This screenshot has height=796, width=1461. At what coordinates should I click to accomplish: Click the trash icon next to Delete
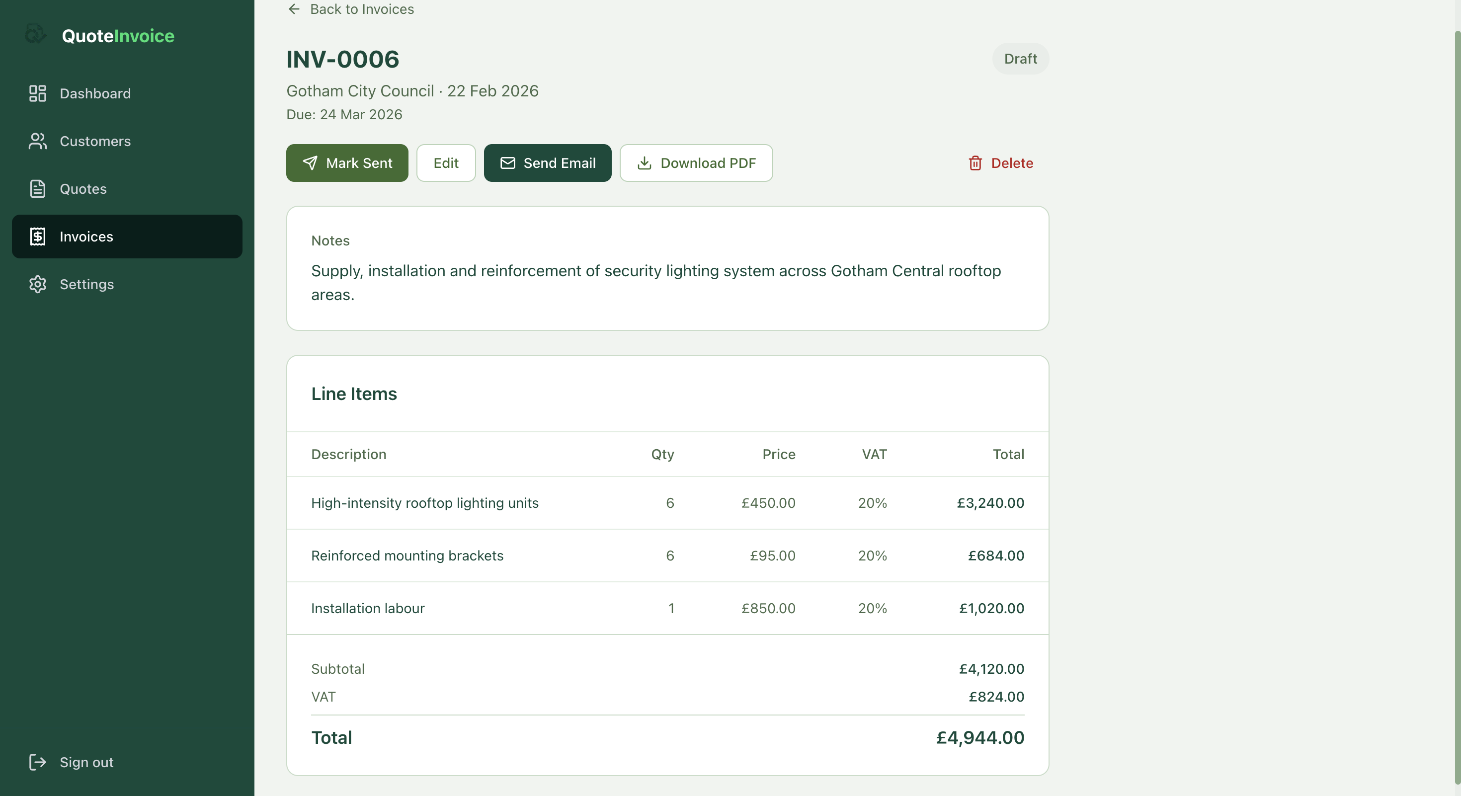pos(975,162)
